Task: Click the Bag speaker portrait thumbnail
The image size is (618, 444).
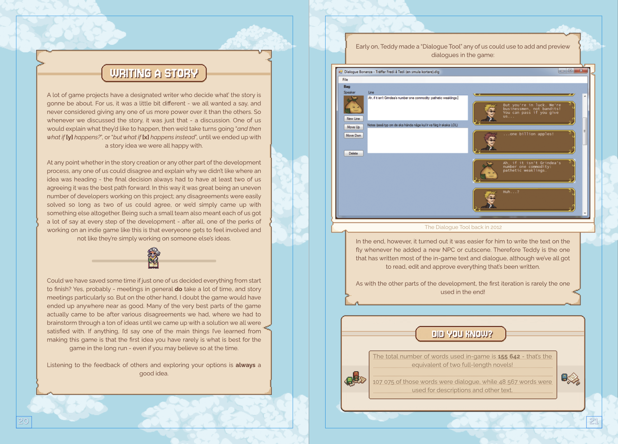Action: click(354, 104)
